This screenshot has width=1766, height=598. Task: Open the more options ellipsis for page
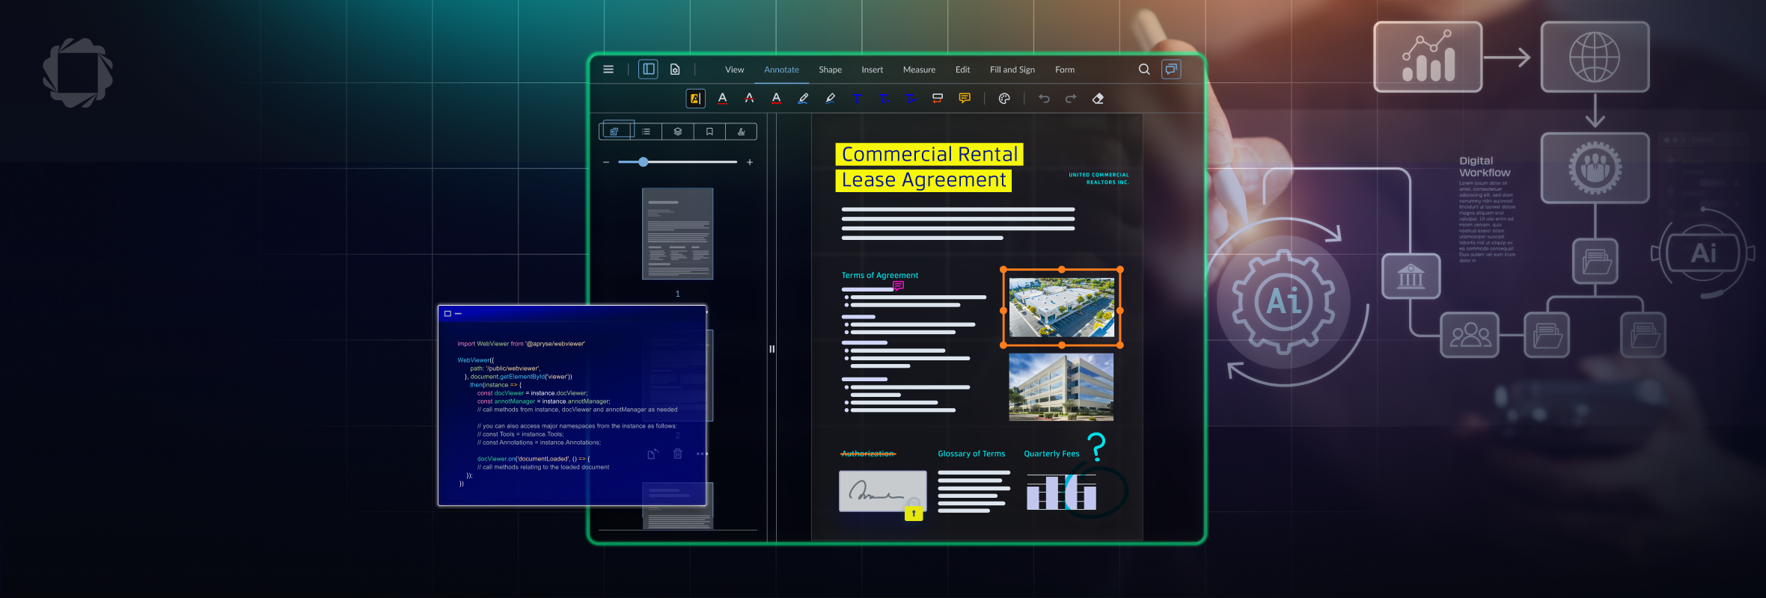tap(702, 454)
